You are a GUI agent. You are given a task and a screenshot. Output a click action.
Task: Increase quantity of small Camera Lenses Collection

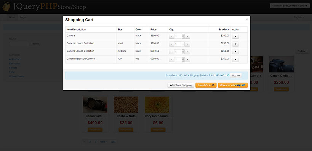187,44
